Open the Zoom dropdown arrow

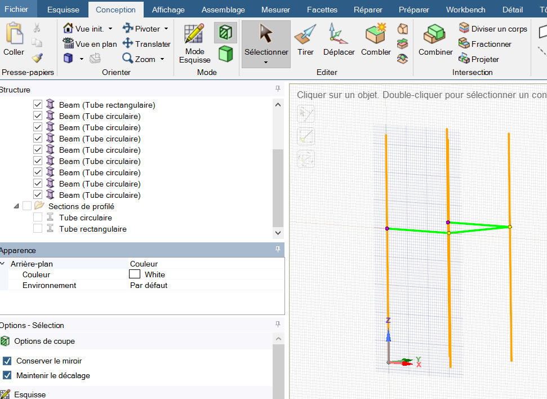click(162, 59)
